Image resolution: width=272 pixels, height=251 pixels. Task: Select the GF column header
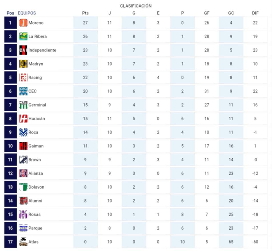coord(207,13)
